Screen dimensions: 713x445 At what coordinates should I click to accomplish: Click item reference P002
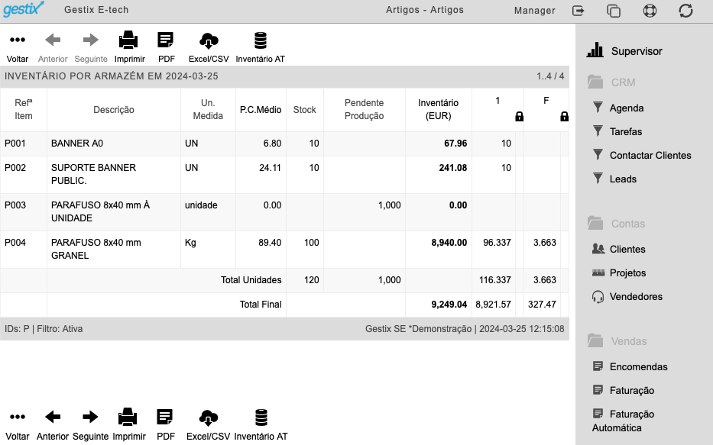[15, 168]
